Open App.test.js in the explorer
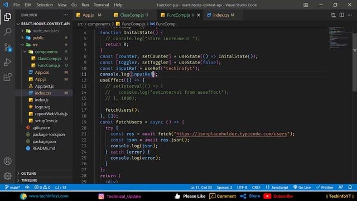This screenshot has height=201, width=357. click(44, 86)
